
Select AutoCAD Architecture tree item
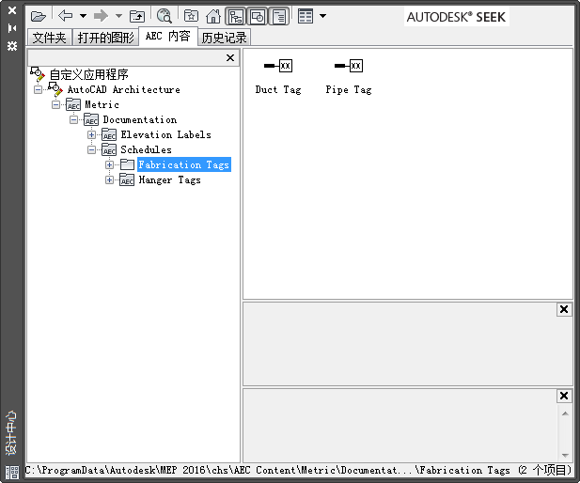click(123, 89)
